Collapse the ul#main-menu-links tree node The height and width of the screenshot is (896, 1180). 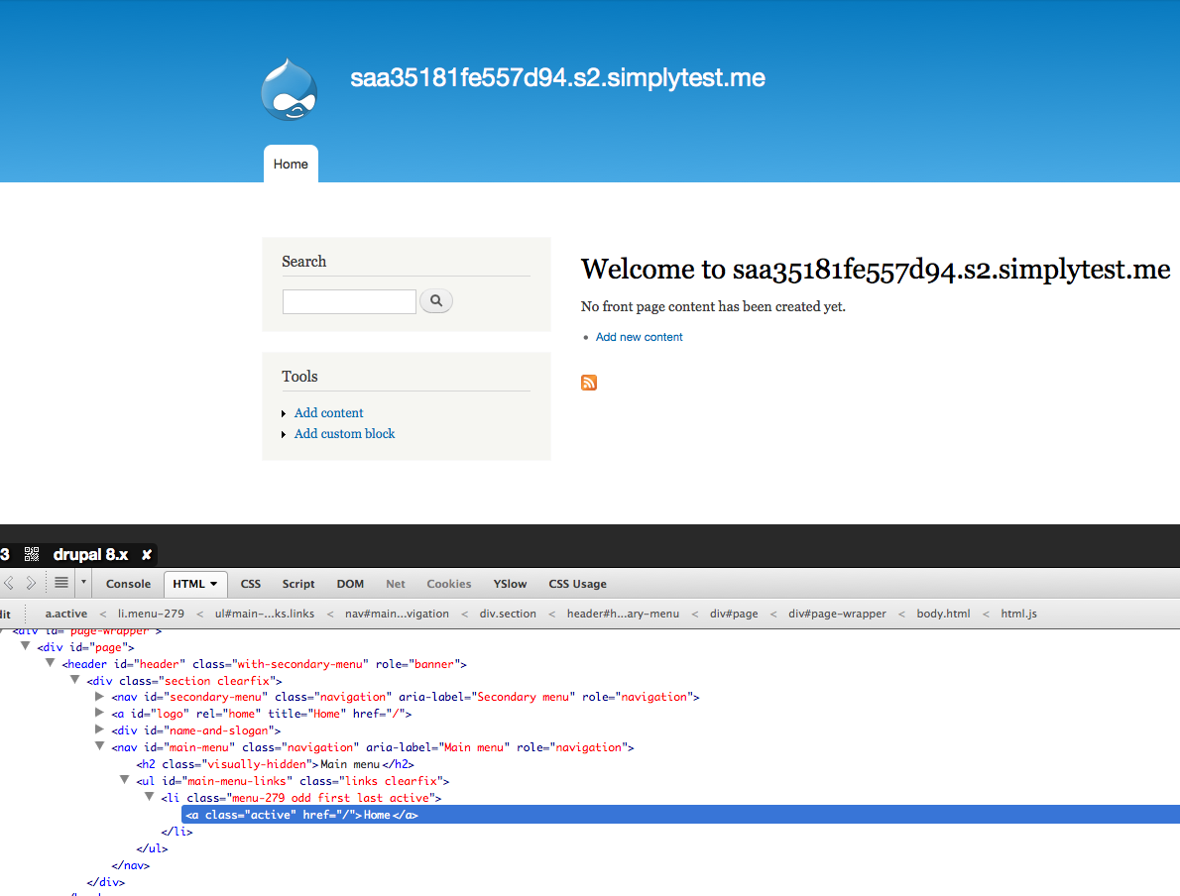tap(125, 780)
